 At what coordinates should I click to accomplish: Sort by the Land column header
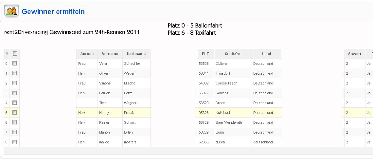tap(267, 54)
